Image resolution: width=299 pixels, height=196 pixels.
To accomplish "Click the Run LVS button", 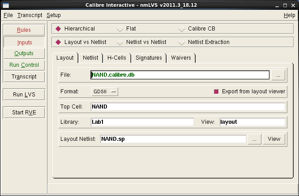I will pyautogui.click(x=24, y=94).
